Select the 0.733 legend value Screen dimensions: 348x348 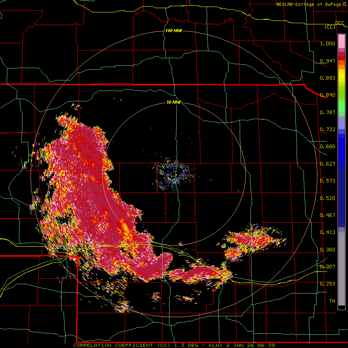328,130
